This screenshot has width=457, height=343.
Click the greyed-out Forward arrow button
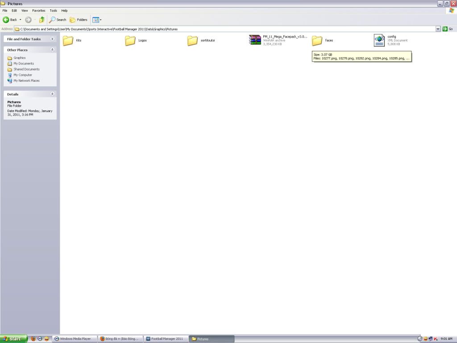28,20
